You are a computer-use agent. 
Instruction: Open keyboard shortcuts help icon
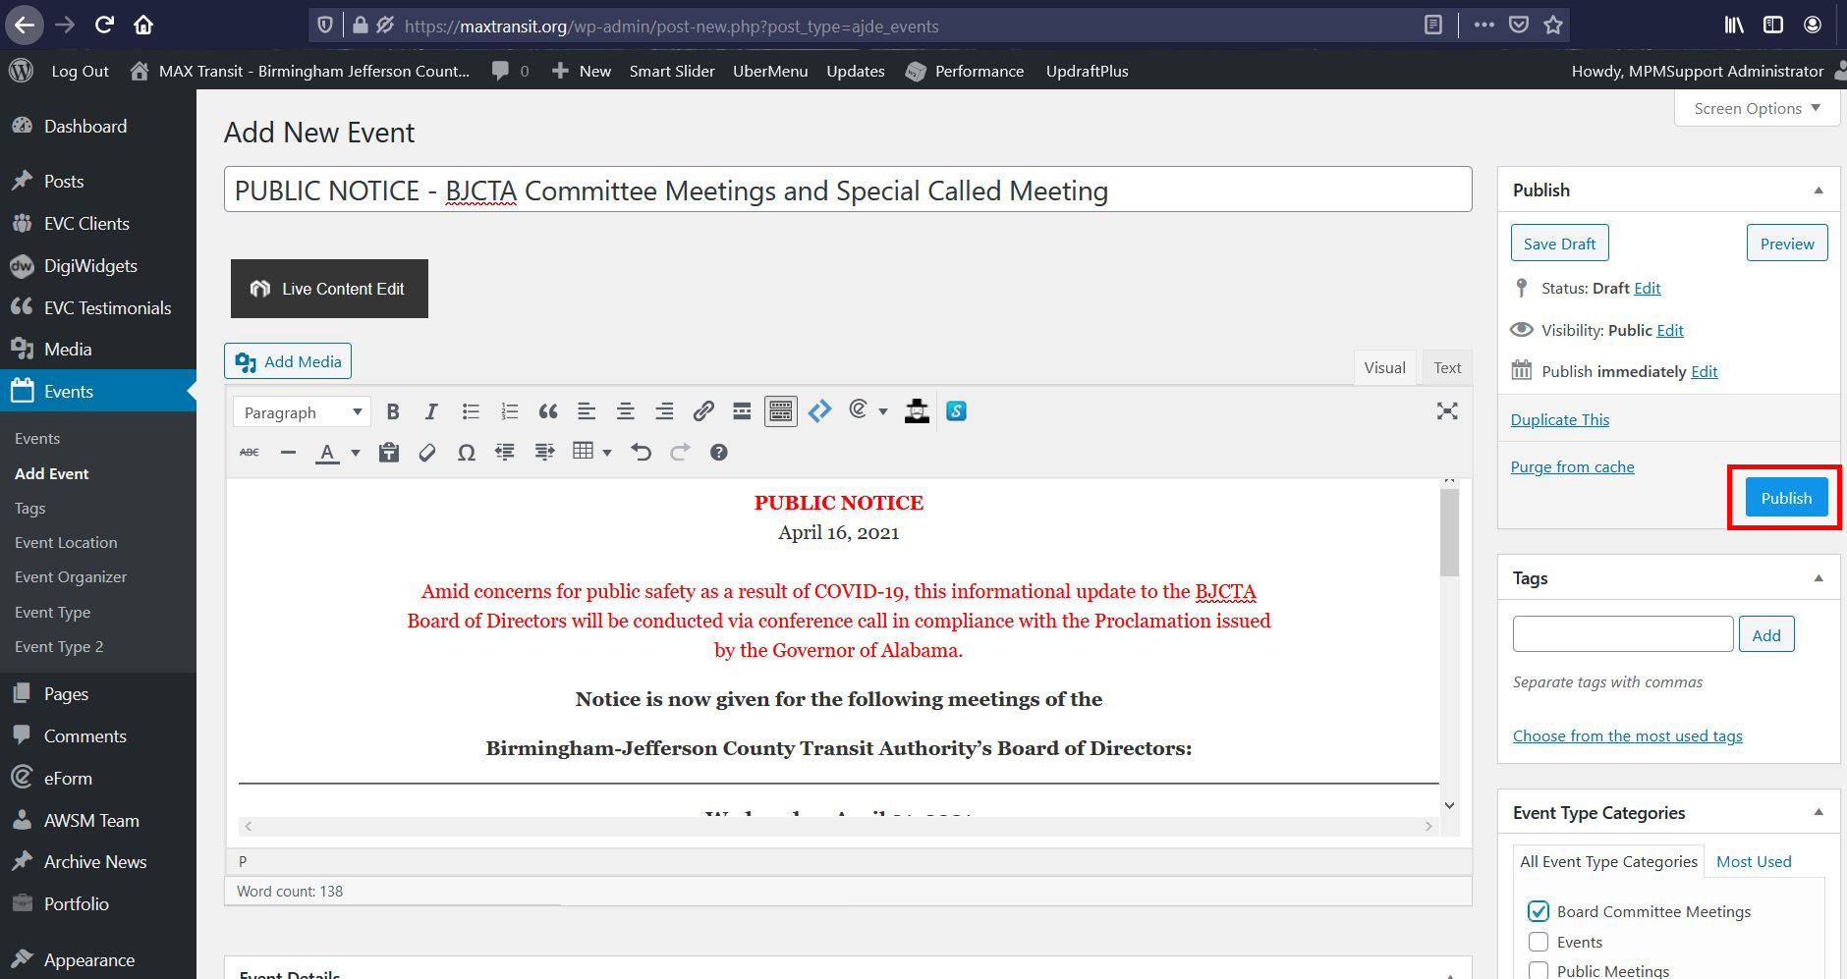pyautogui.click(x=719, y=453)
